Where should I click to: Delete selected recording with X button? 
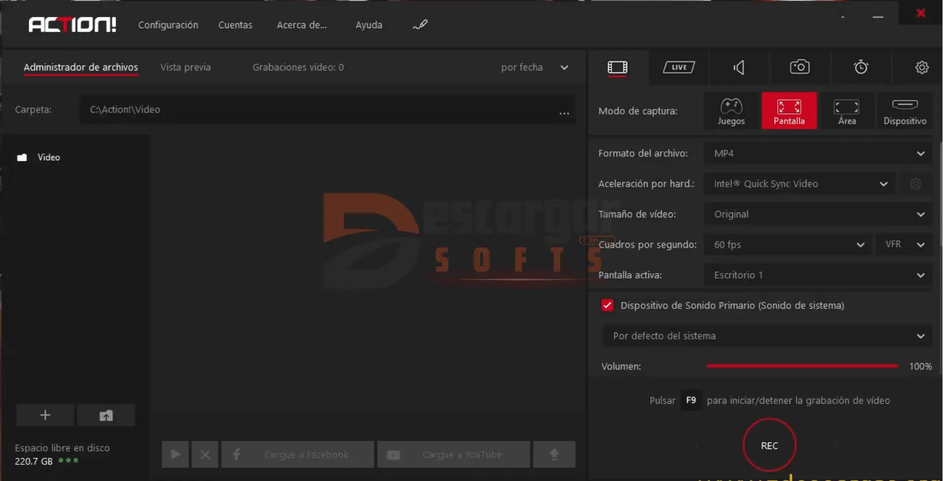[x=205, y=454]
